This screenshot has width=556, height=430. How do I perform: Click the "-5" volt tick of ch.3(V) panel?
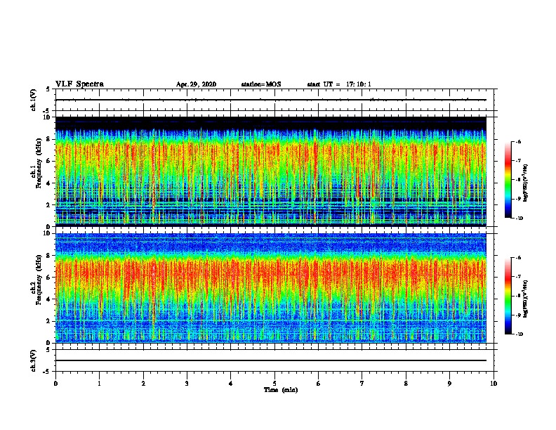[x=47, y=372]
